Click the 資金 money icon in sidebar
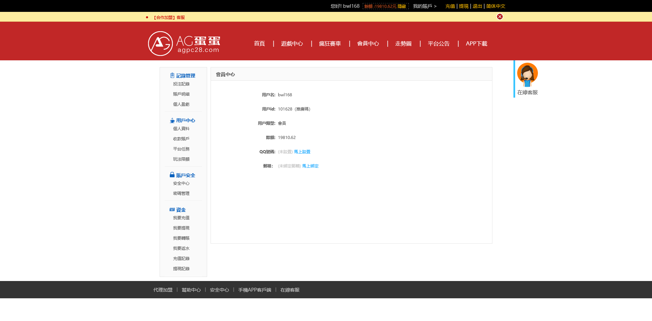This screenshot has width=652, height=321. tap(172, 209)
